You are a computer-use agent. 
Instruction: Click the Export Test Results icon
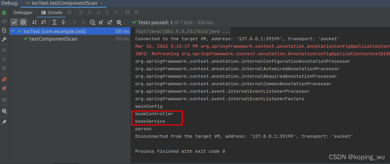coord(110,22)
